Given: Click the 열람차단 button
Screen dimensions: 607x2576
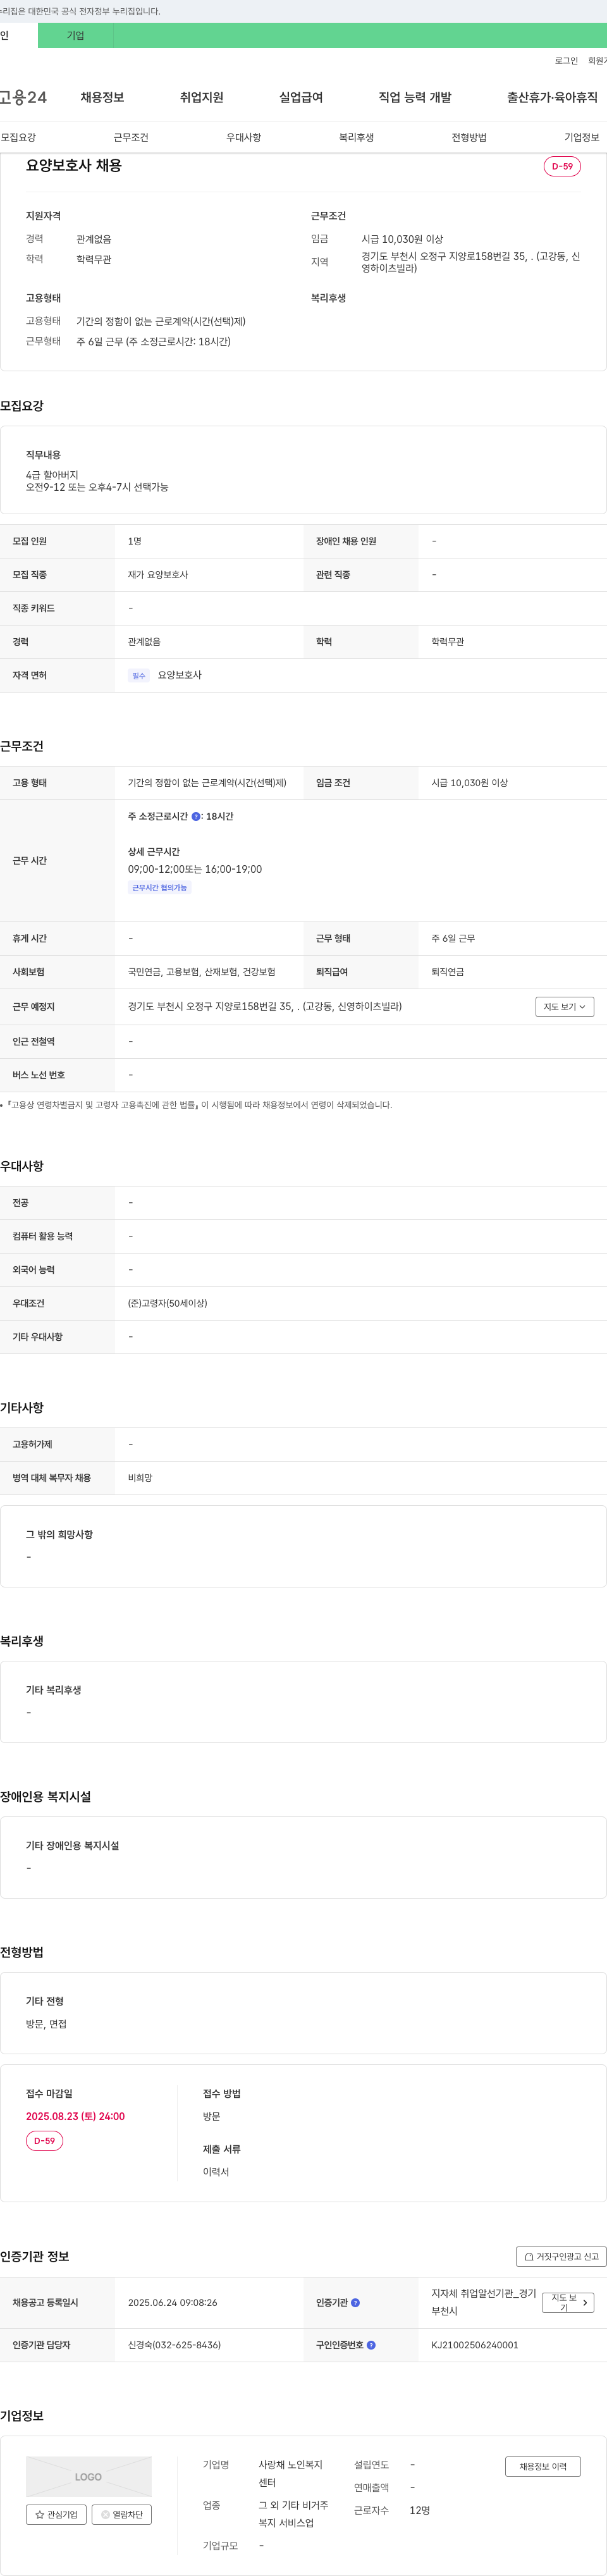Looking at the screenshot, I should [x=122, y=2514].
